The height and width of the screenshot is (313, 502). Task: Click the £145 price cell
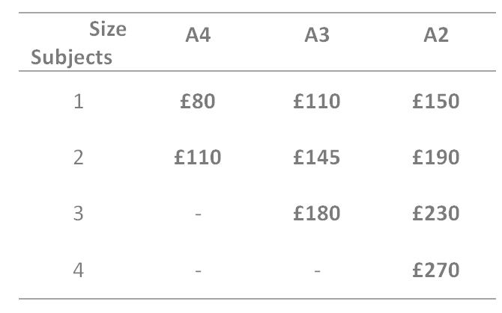(317, 158)
